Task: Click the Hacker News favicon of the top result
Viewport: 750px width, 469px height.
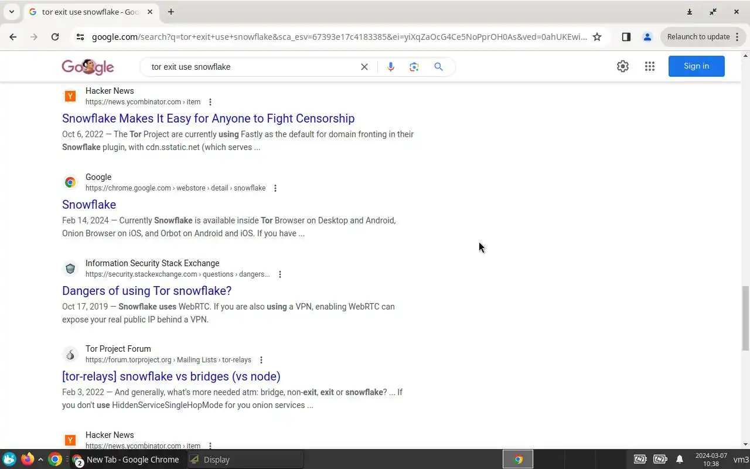Action: [x=70, y=96]
